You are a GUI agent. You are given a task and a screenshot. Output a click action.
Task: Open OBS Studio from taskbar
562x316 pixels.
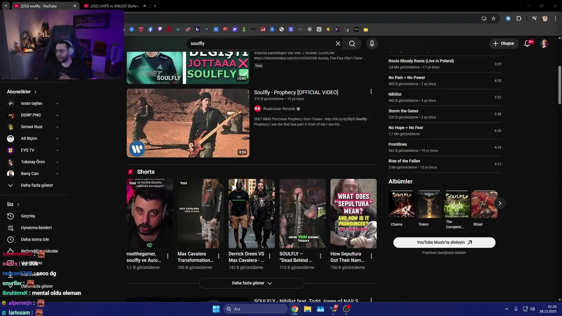[346, 309]
